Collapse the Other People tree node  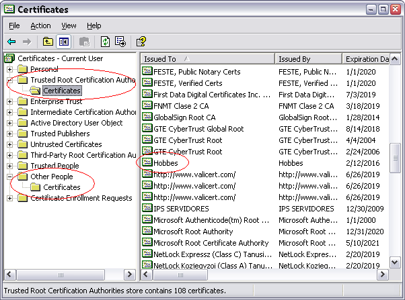point(10,177)
